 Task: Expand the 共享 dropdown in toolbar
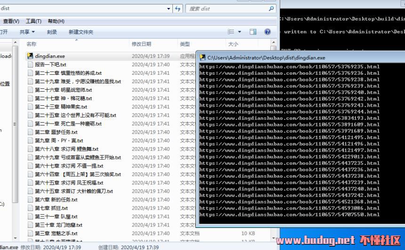pos(27,32)
